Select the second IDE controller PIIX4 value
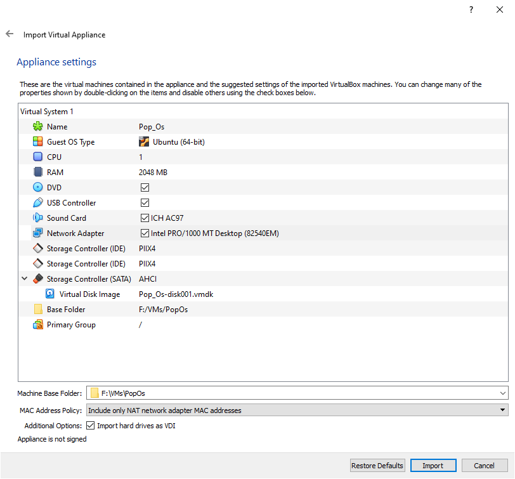This screenshot has width=515, height=479. tap(147, 263)
